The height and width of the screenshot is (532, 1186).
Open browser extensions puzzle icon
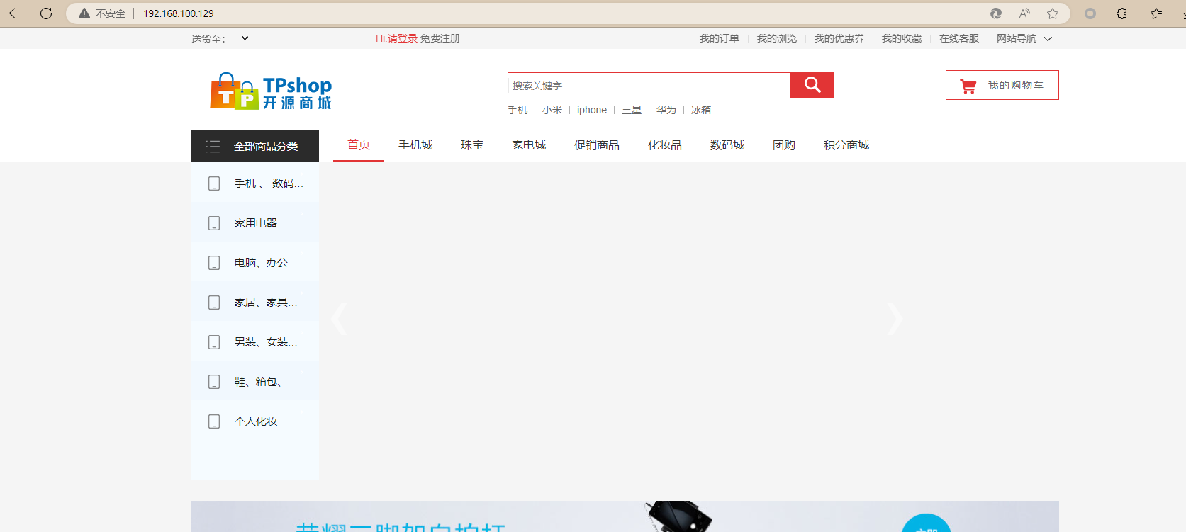pyautogui.click(x=1121, y=13)
